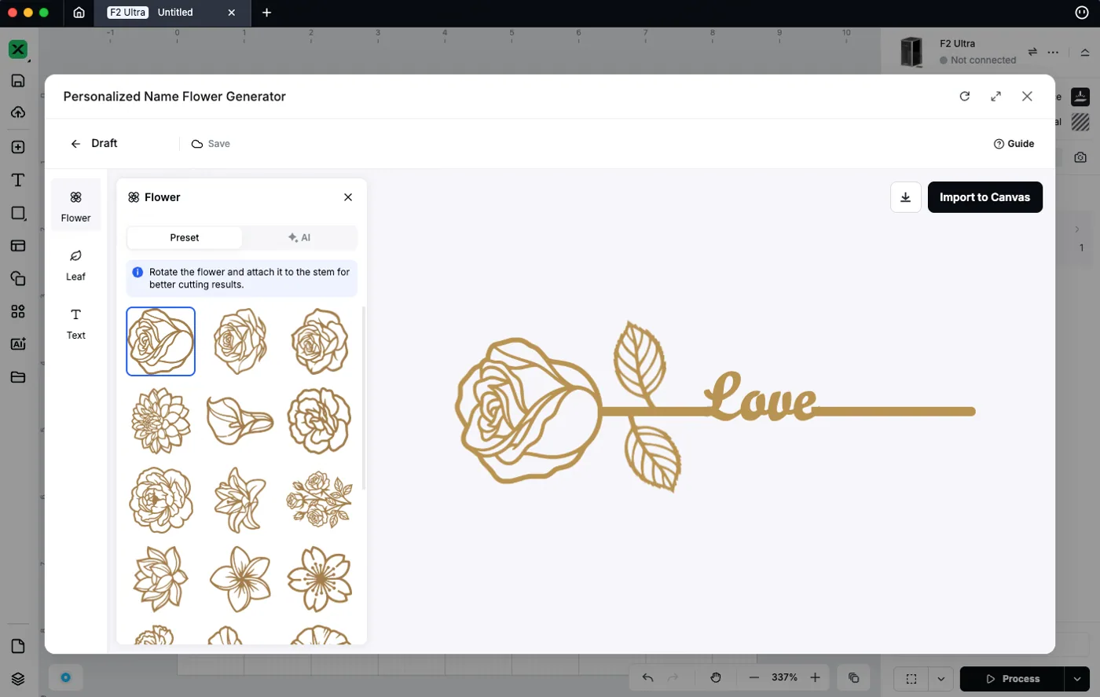
Task: Switch to the F2 Ultra Untitled tab
Action: 173,13
